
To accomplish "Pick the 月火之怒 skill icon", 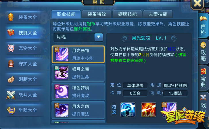I will (62, 110).
